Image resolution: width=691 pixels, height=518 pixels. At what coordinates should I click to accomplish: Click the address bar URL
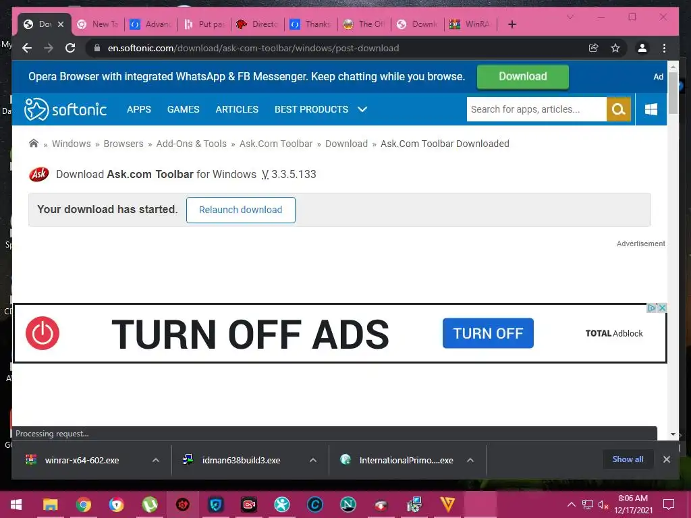click(x=254, y=48)
